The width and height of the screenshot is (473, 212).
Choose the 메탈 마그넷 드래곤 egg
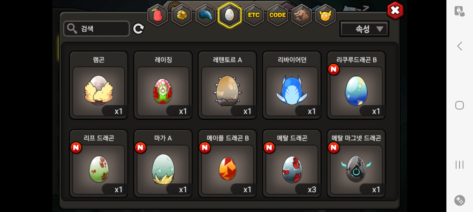click(x=356, y=163)
